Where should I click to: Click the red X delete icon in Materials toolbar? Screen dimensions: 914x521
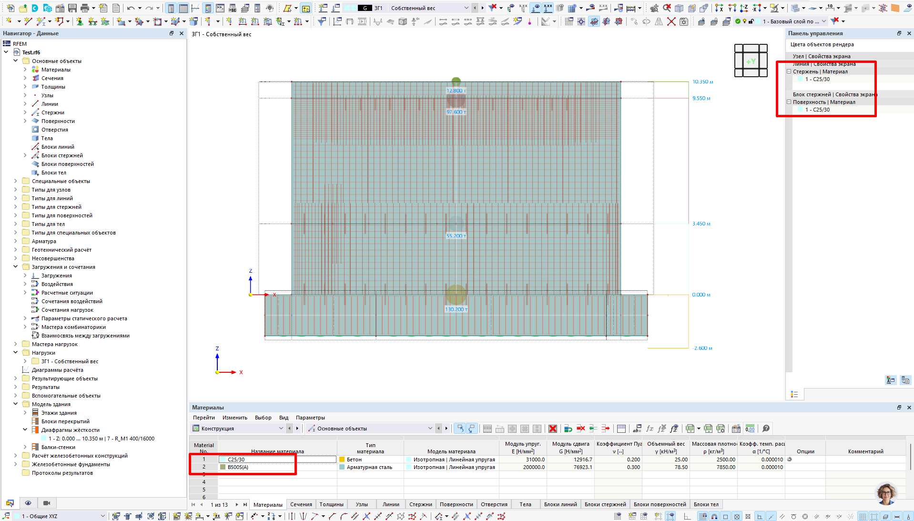(553, 429)
